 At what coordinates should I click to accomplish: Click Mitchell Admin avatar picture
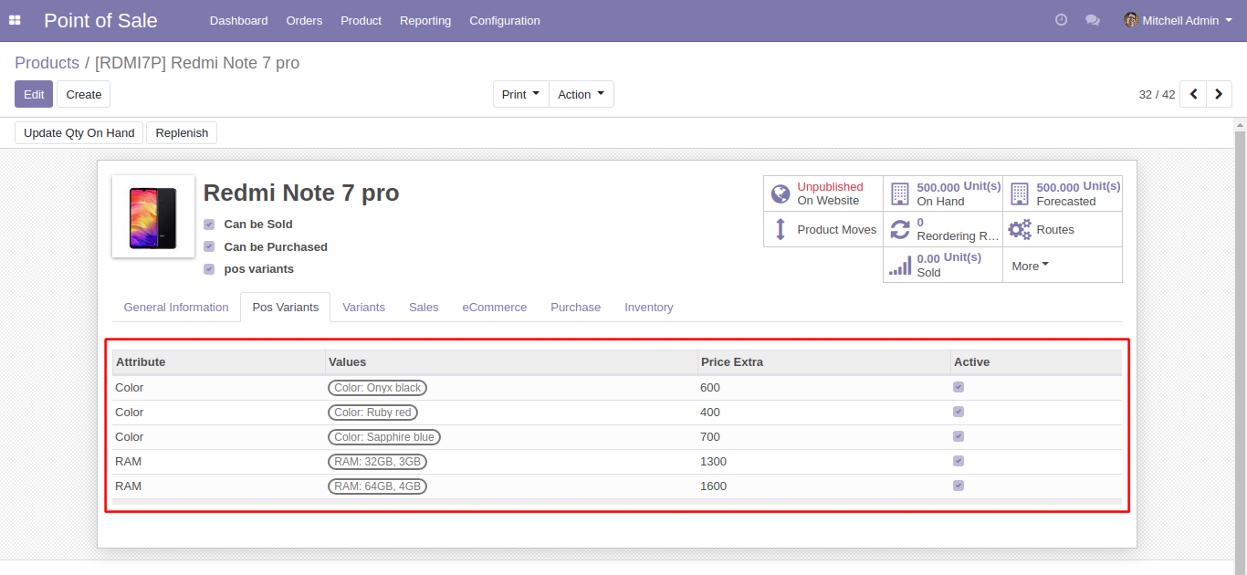click(1131, 20)
